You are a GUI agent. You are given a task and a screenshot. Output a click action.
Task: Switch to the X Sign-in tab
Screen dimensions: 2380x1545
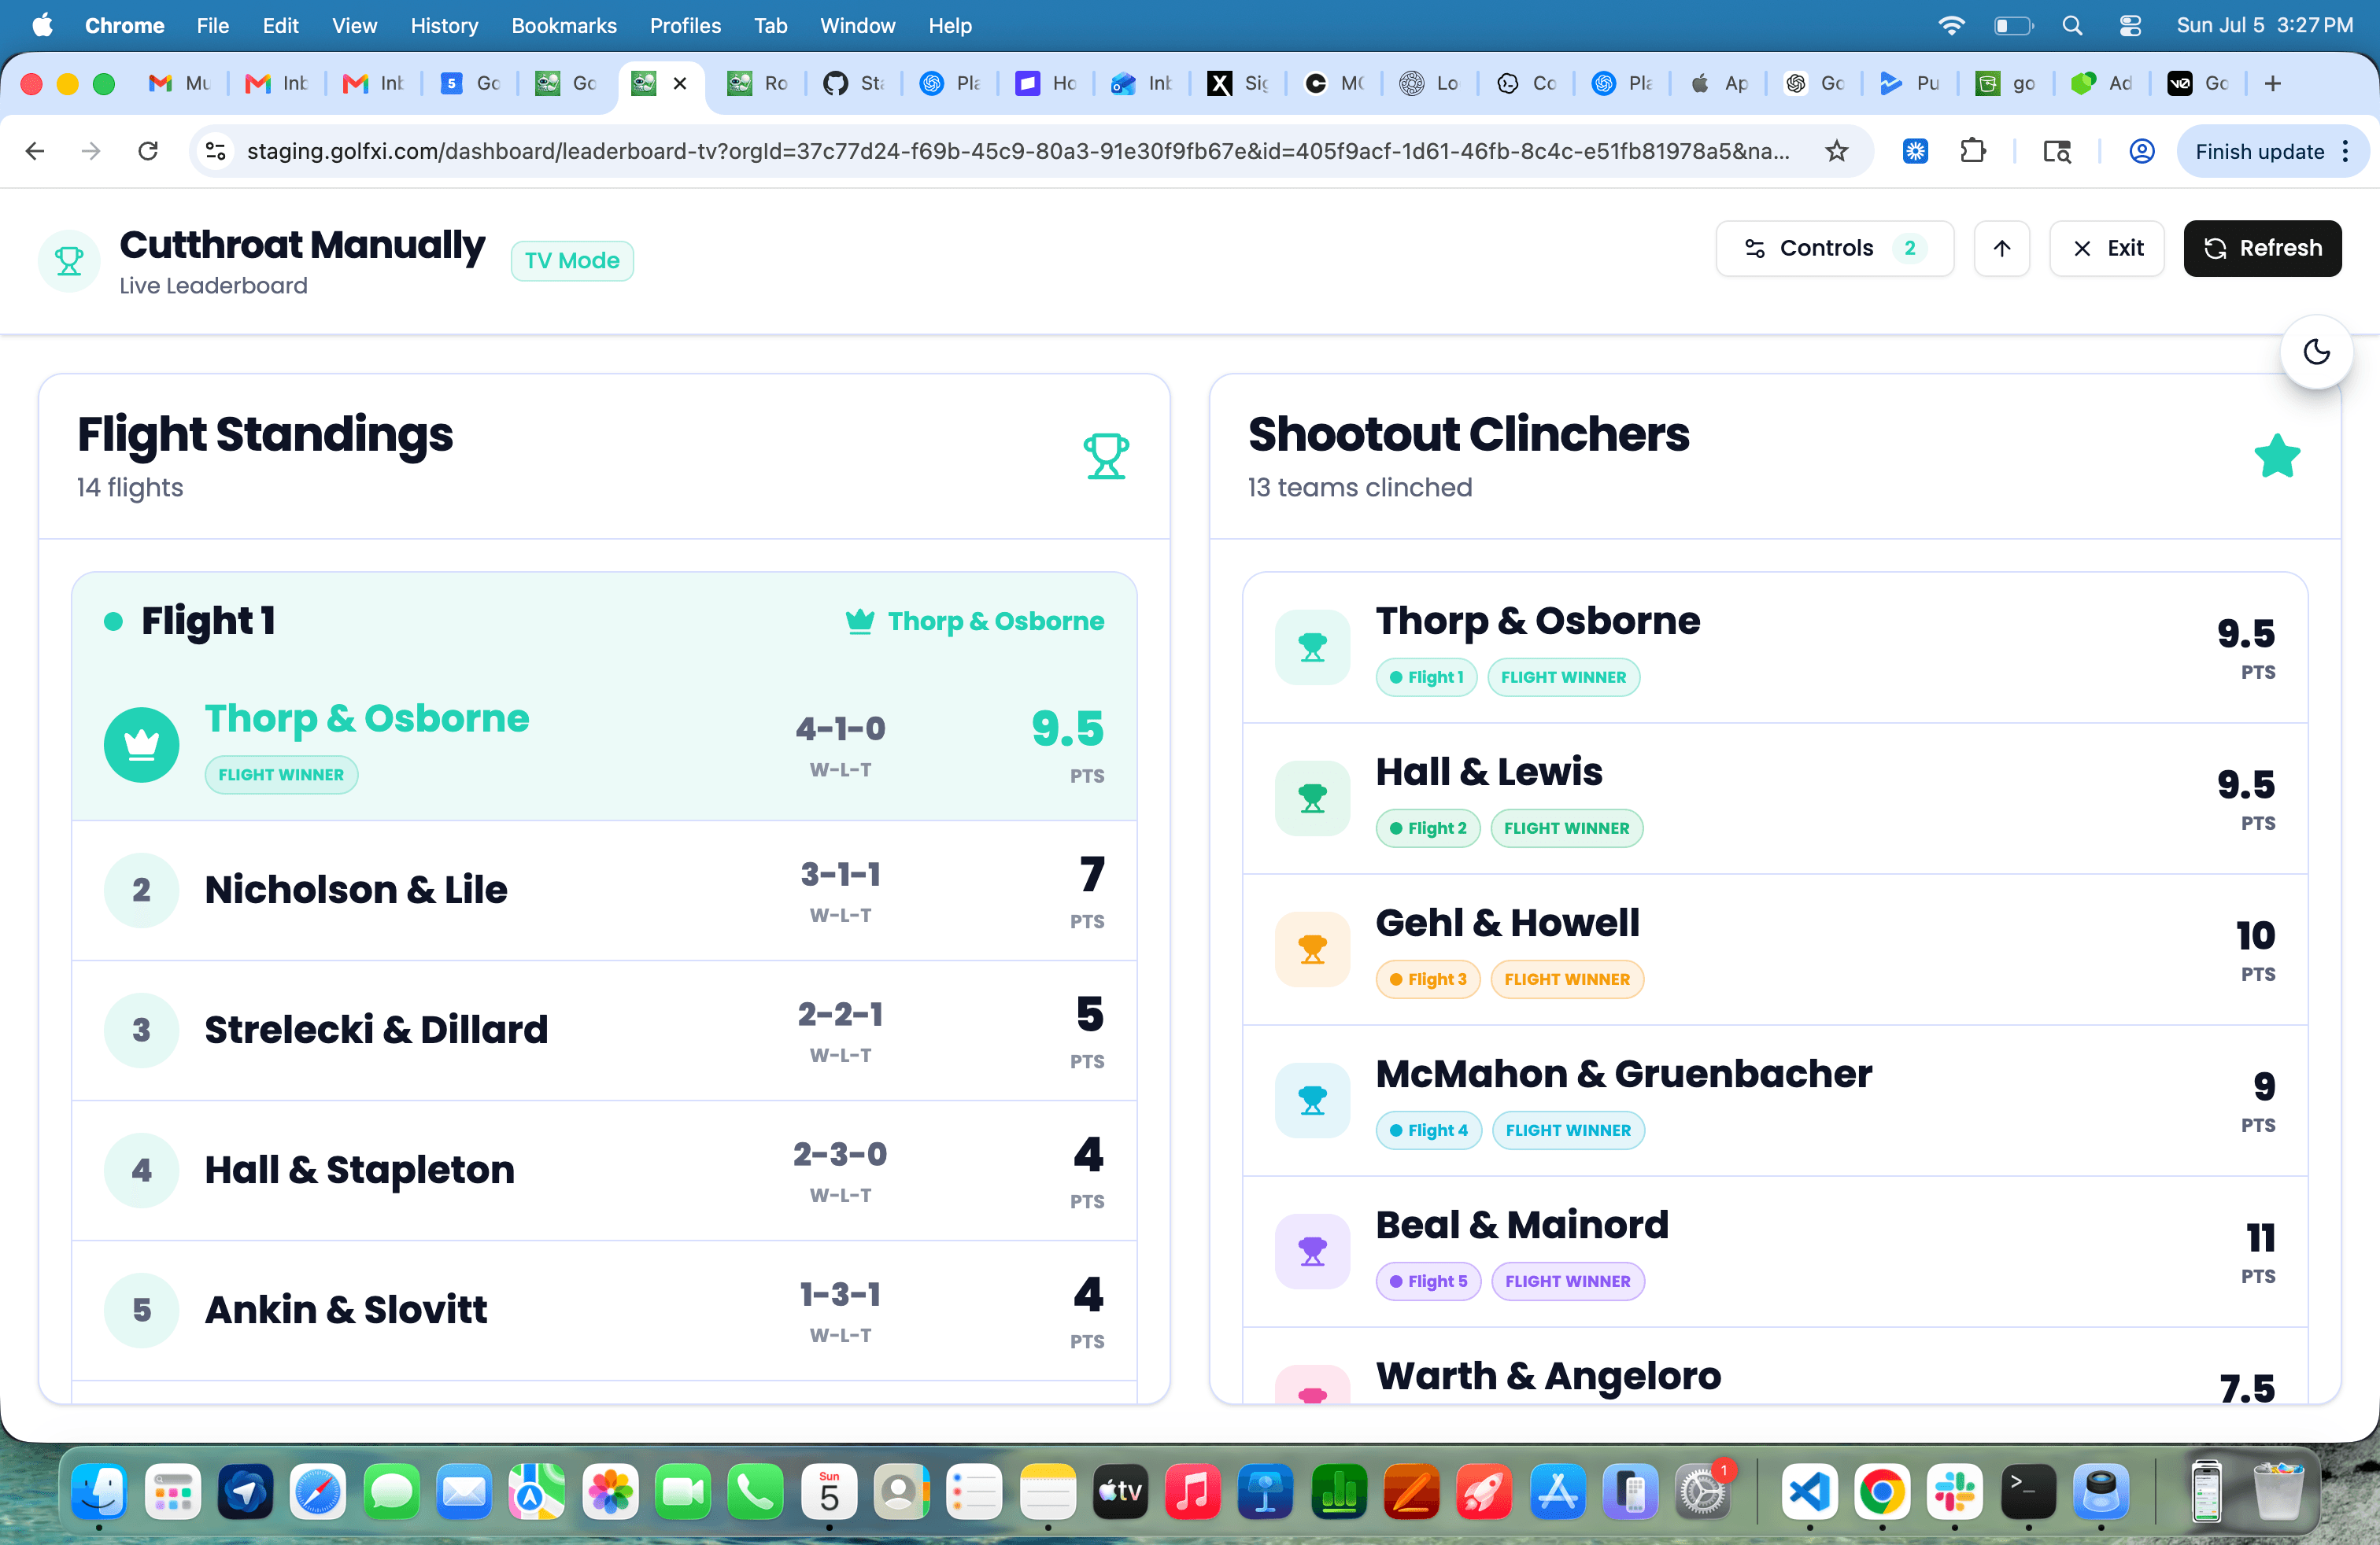coord(1238,83)
